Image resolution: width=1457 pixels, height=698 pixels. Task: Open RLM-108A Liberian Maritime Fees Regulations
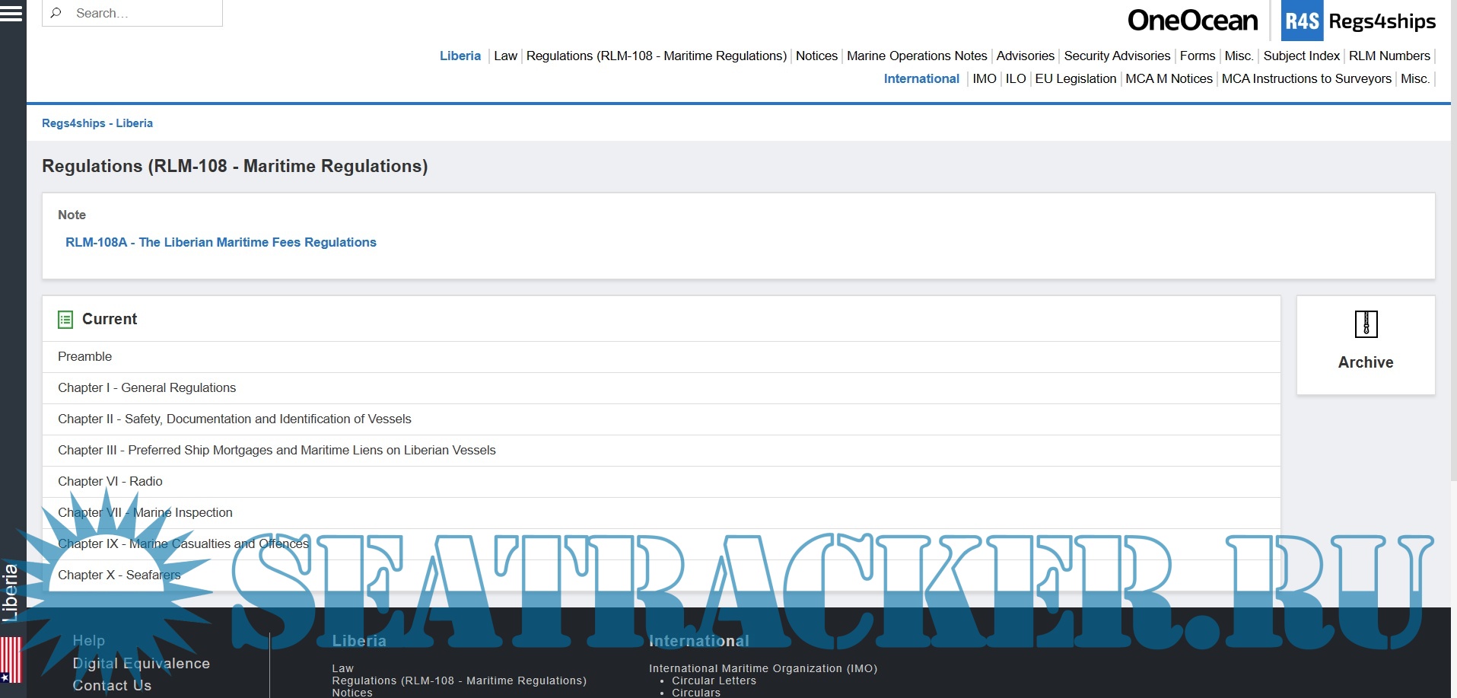pyautogui.click(x=221, y=242)
